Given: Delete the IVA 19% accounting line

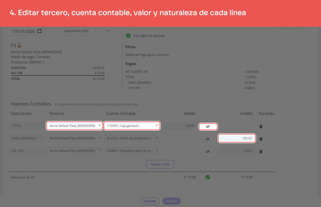Looking at the screenshot, I should [x=261, y=151].
